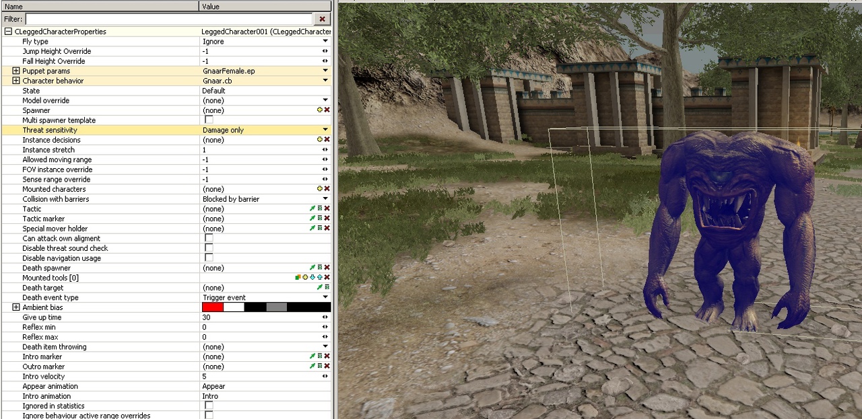Click the green picker arrow for Death spawner
The image size is (862, 419).
click(x=312, y=268)
